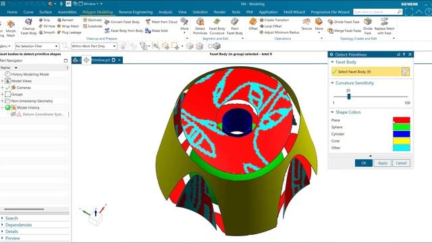Image resolution: width=432 pixels, height=243 pixels.
Task: Adjust the Curvature Sensitivity slider handle
Action: coord(349,97)
